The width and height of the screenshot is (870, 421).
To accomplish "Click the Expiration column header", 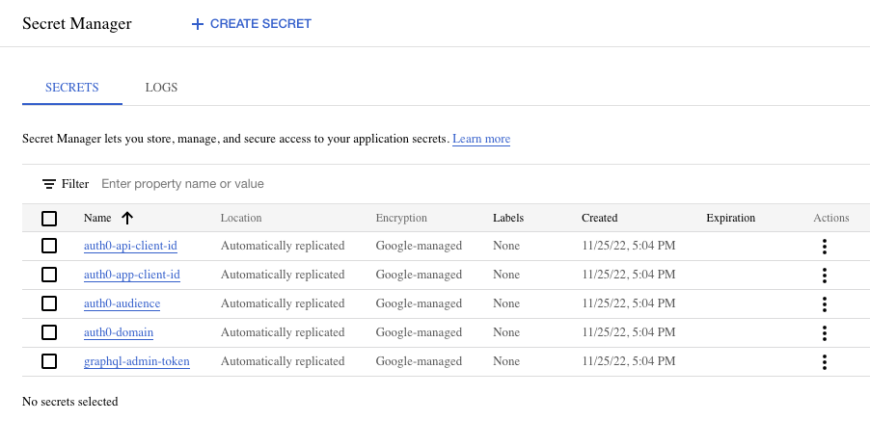I will [x=731, y=218].
